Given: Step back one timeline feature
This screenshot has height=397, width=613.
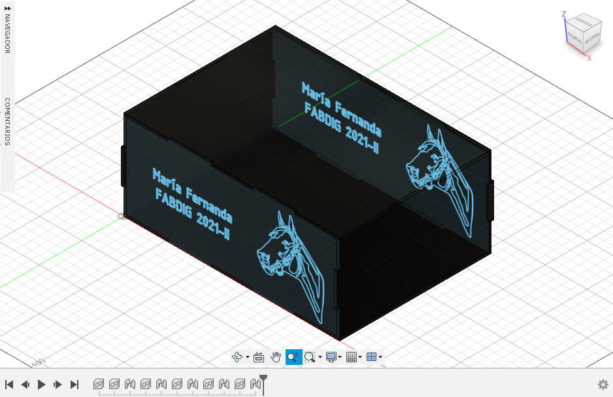Looking at the screenshot, I should click(x=25, y=385).
